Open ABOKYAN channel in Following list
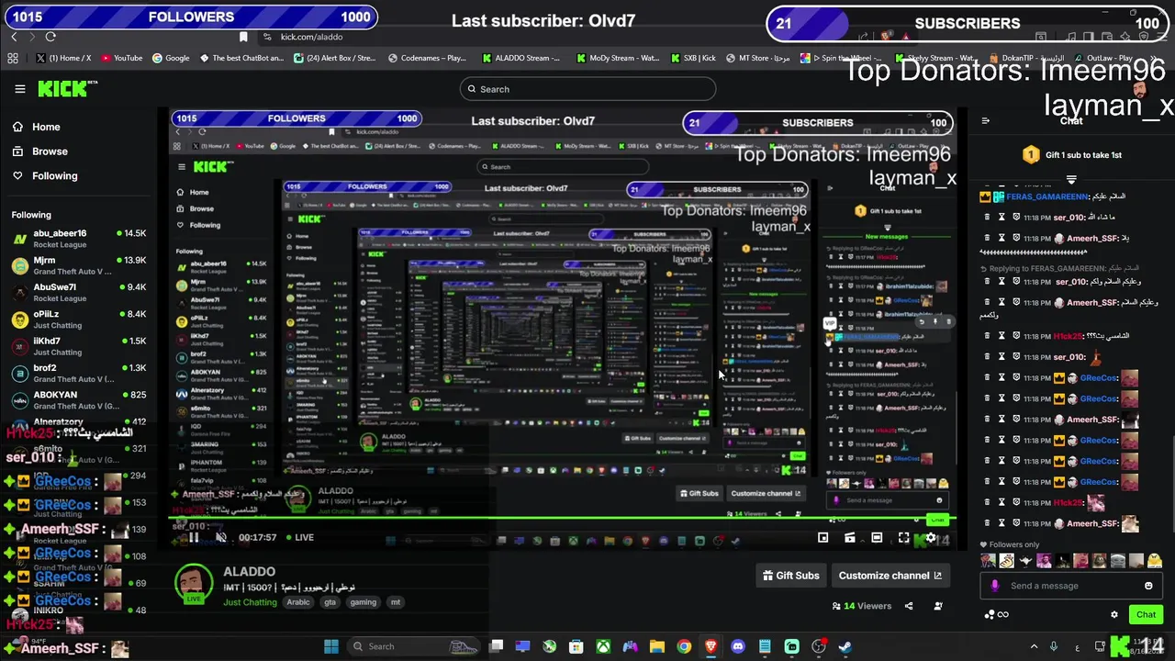The image size is (1175, 661). click(79, 399)
